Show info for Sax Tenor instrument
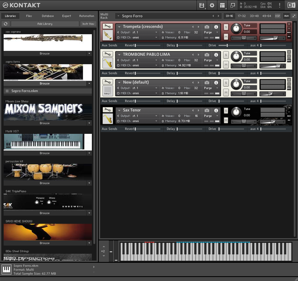 pyautogui.click(x=216, y=111)
